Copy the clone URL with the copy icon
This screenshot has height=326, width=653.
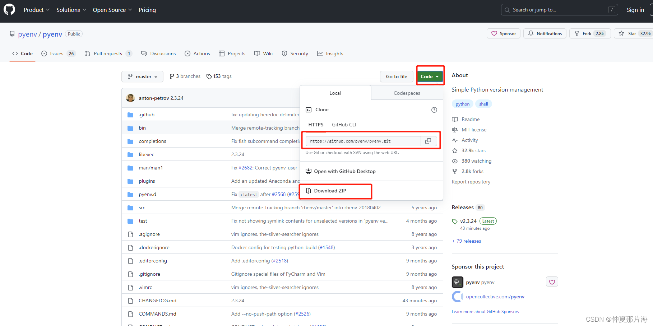428,141
